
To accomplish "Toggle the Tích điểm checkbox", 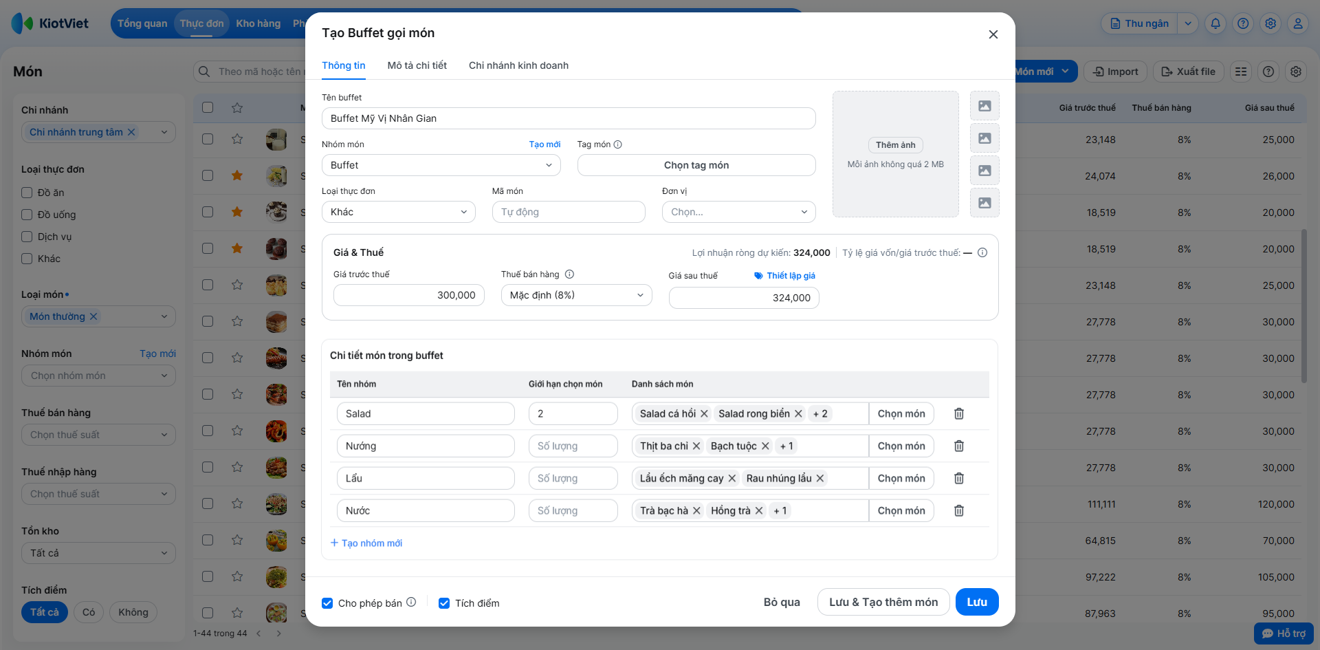I will pos(444,603).
